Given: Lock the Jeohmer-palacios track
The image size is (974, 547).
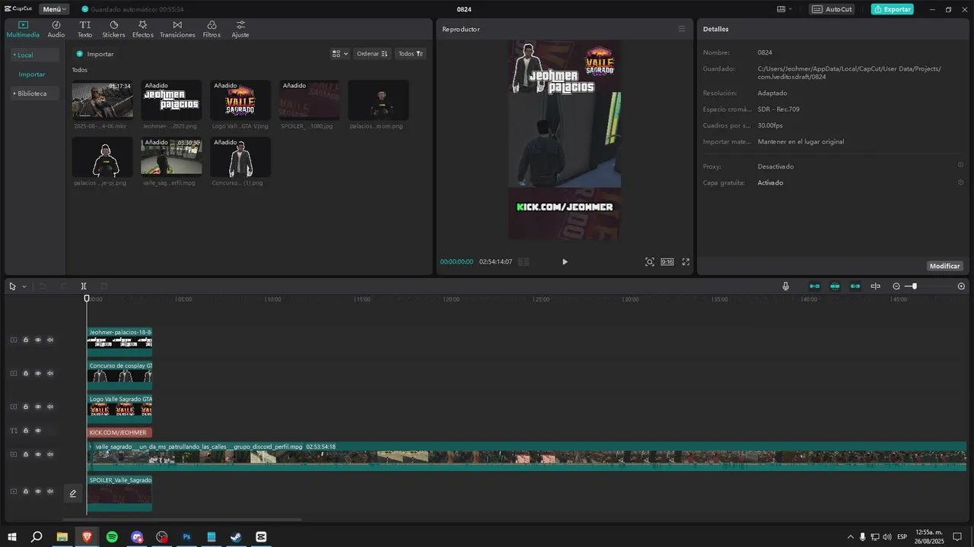Looking at the screenshot, I should (x=25, y=340).
